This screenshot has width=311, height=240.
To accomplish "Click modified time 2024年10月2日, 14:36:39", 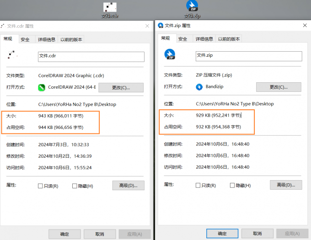I will (65, 156).
